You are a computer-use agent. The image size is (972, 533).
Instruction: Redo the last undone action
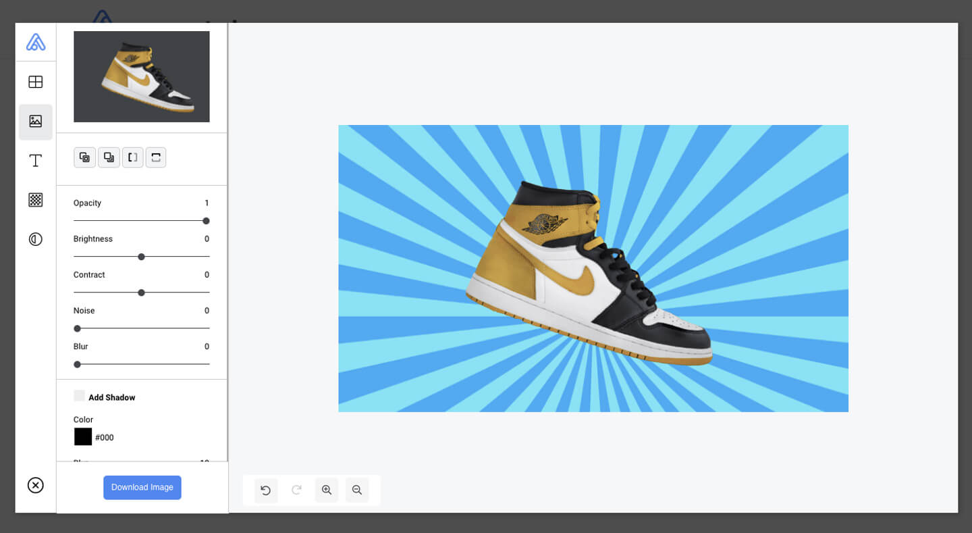point(296,490)
